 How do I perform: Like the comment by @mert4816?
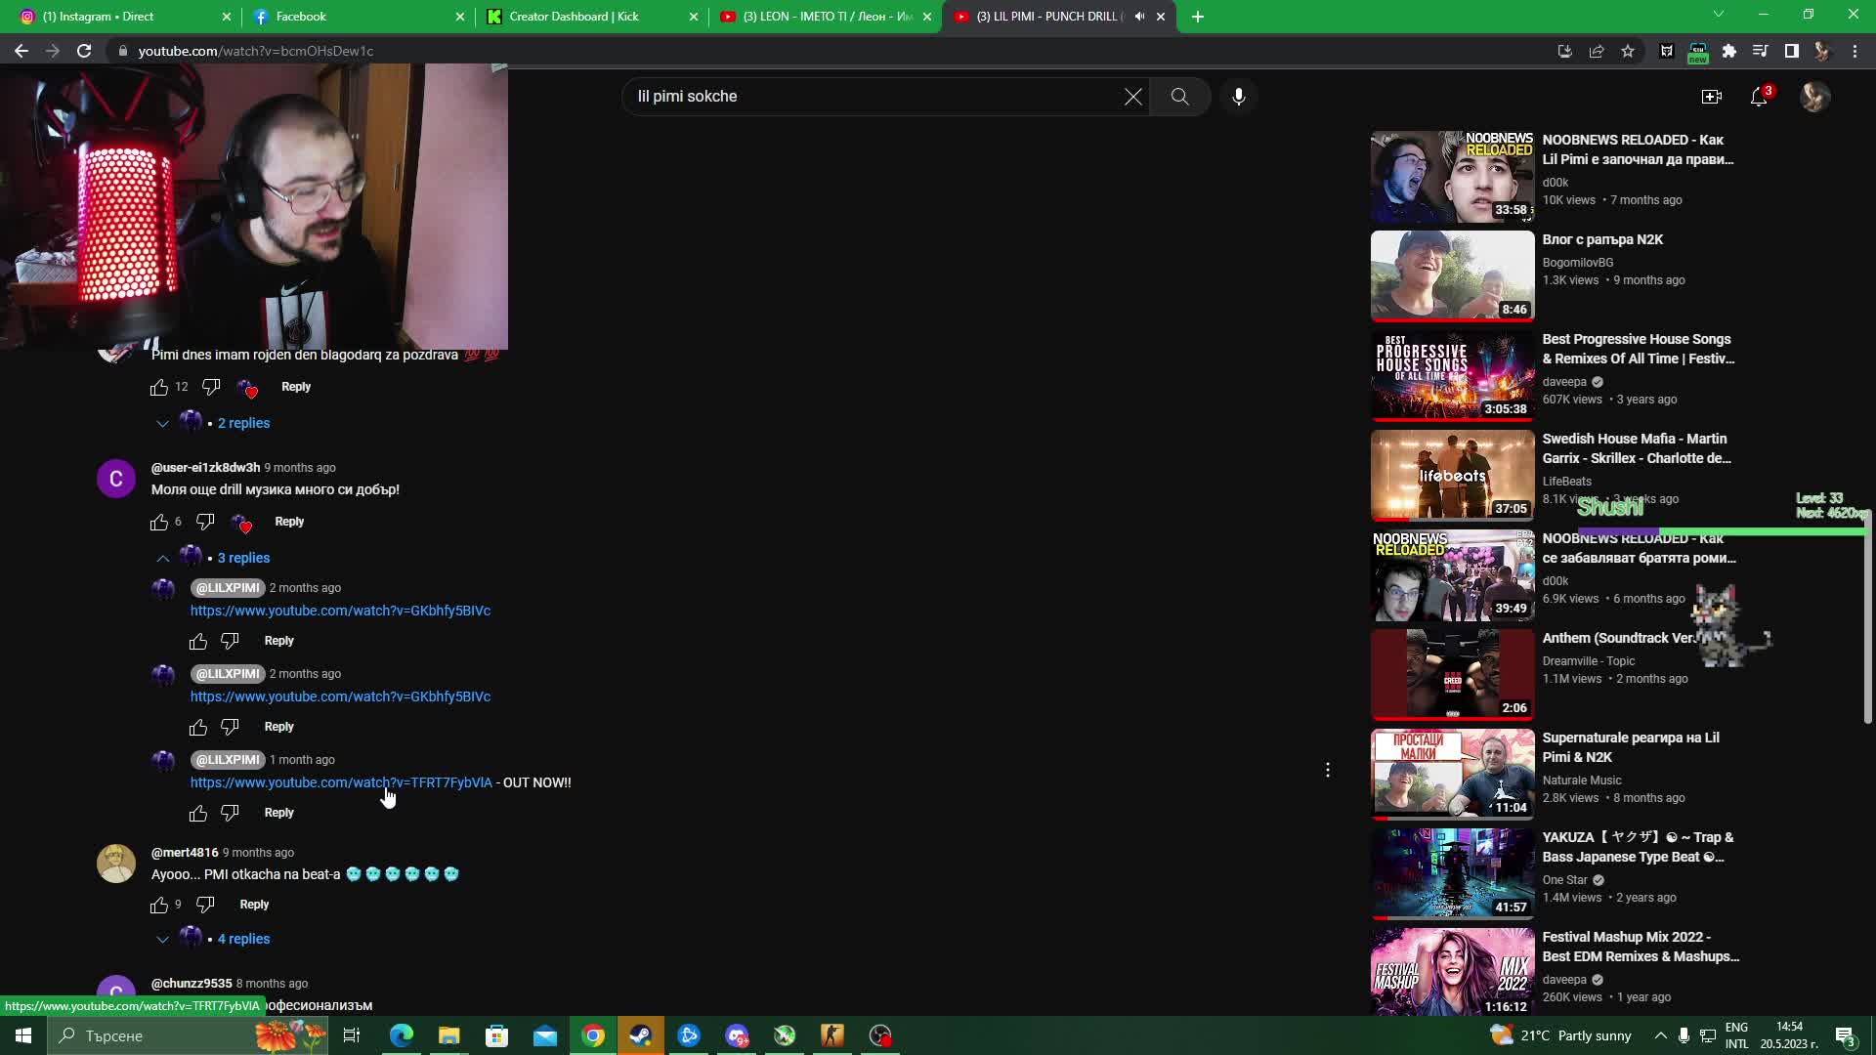159,906
